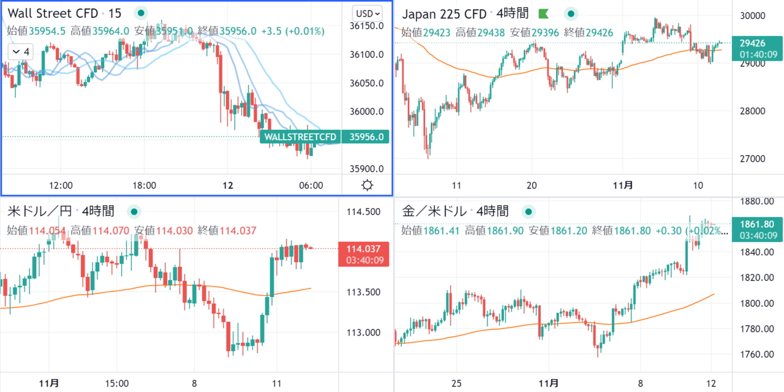
Task: Expand the collapsed indicators legend showing 4
Action: 20,52
